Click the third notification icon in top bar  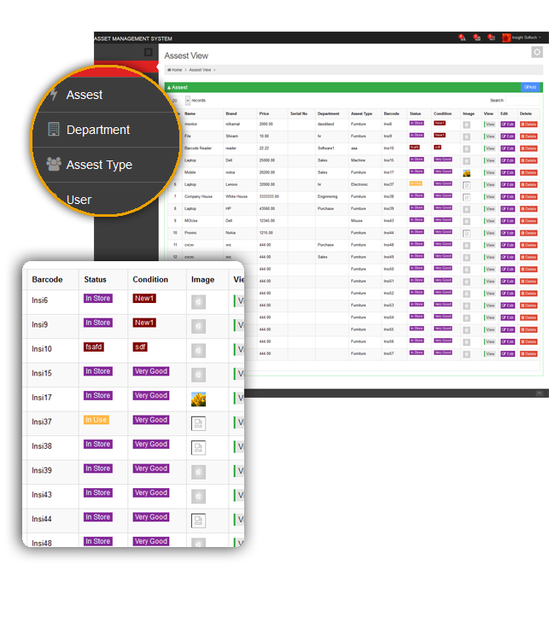tap(492, 38)
